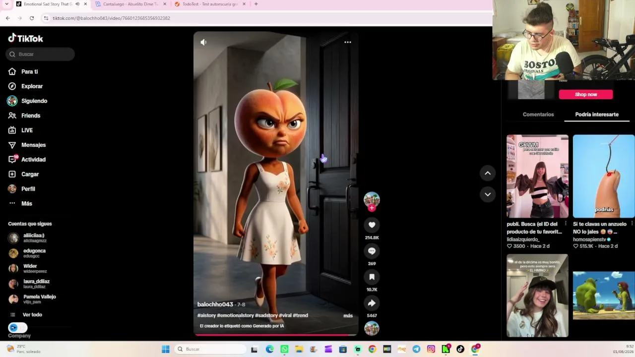635x357 pixels.
Task: Click the TikTok search field
Action: pyautogui.click(x=40, y=54)
